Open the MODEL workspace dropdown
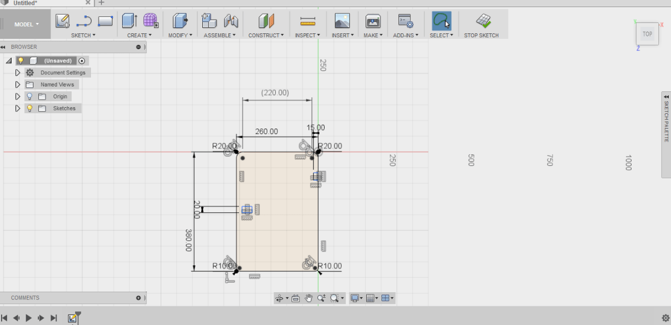671x325 pixels. (x=26, y=24)
